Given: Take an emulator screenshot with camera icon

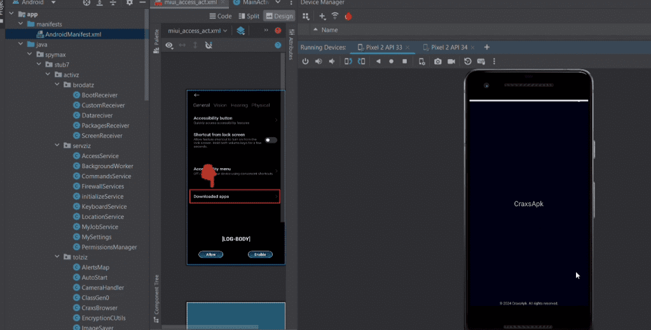Looking at the screenshot, I should point(438,62).
